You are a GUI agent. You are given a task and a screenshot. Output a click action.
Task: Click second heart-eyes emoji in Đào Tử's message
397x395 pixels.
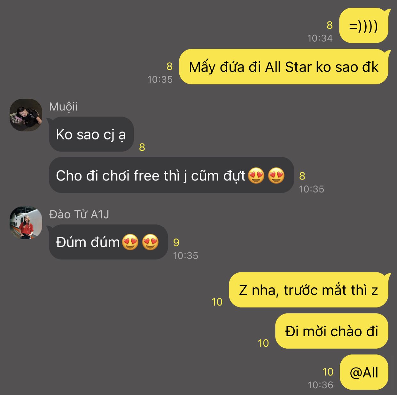[x=150, y=242]
